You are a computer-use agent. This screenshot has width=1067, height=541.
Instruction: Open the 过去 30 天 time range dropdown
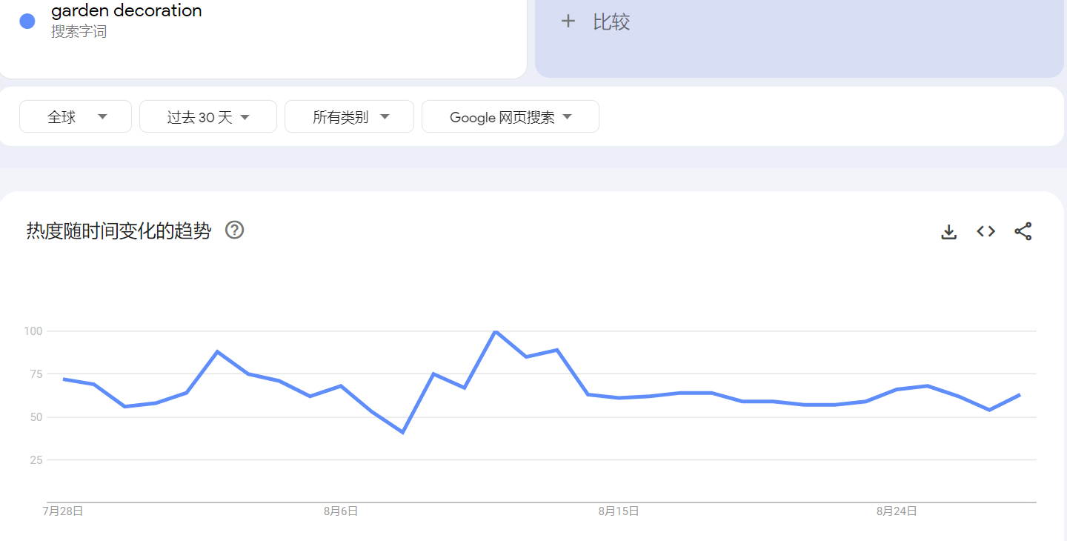pos(208,117)
